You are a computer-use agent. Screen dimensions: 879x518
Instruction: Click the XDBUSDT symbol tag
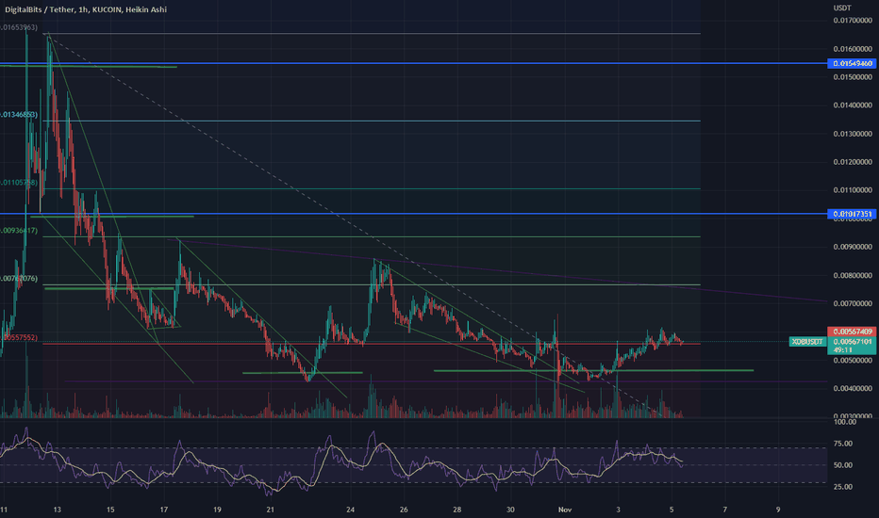click(807, 341)
